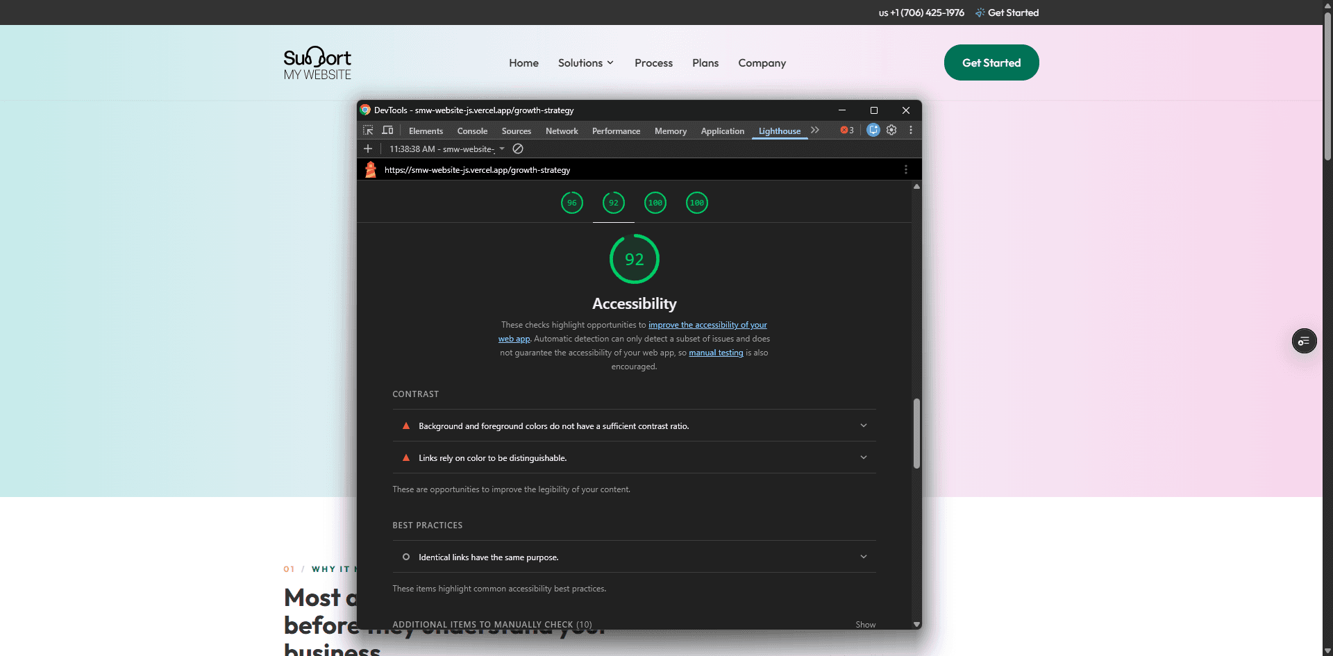The height and width of the screenshot is (656, 1333).
Task: Click the clear all reports icon
Action: (518, 149)
